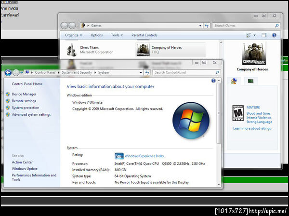Click Windows 7 Ultimate edition text
Image resolution: width=289 pixels, height=216 pixels.
[87, 102]
